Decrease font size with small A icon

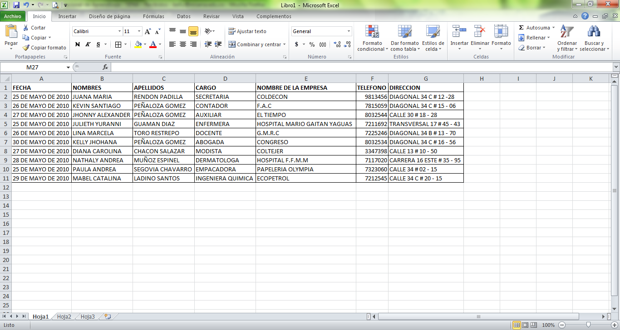(x=157, y=31)
